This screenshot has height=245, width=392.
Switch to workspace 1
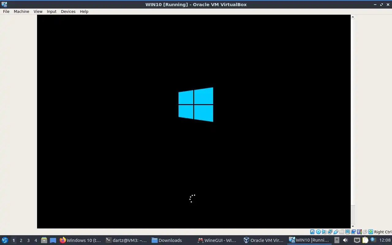[13, 240]
